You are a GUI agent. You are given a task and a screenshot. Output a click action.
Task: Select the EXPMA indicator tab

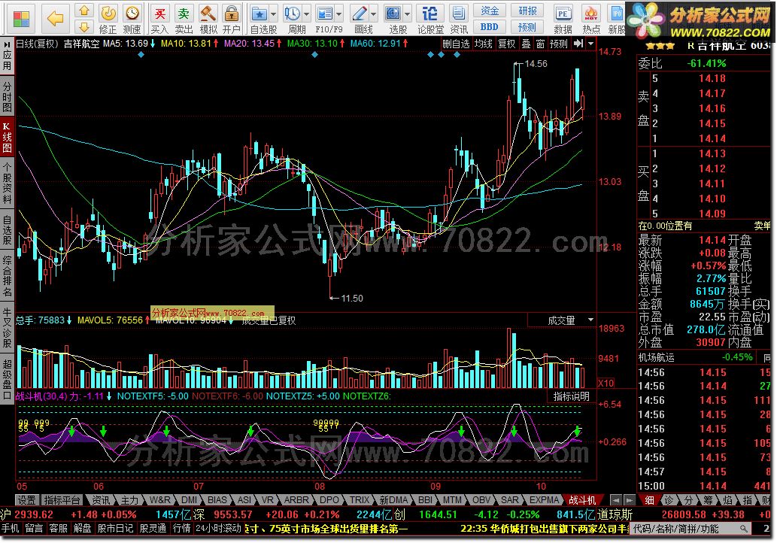pyautogui.click(x=544, y=500)
